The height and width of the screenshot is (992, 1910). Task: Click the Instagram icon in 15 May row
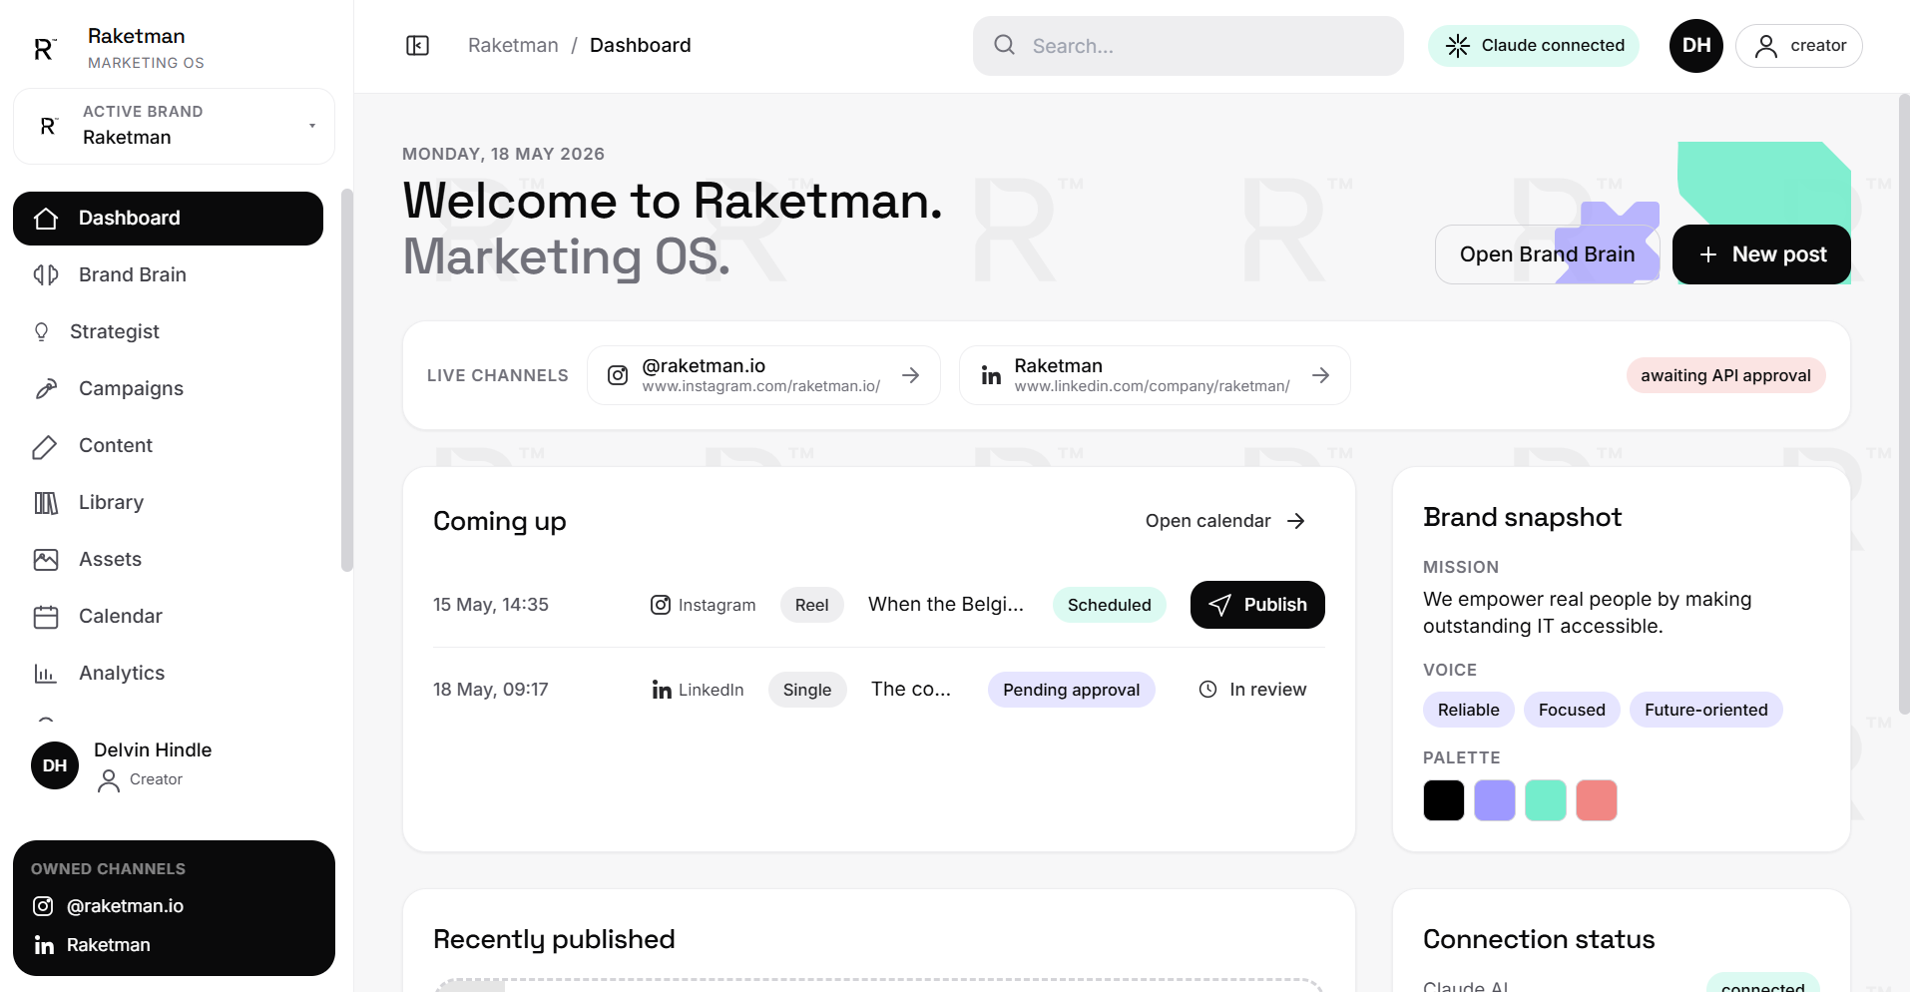661,605
